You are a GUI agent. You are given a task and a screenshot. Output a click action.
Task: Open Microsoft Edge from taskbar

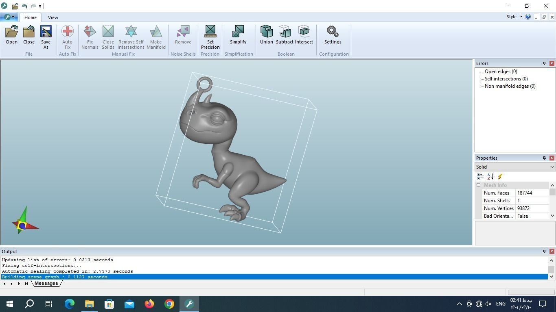click(x=70, y=304)
